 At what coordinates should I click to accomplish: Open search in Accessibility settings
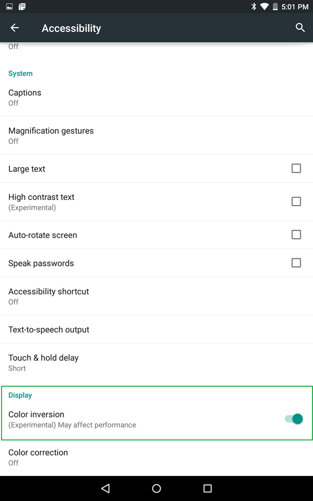[x=300, y=28]
